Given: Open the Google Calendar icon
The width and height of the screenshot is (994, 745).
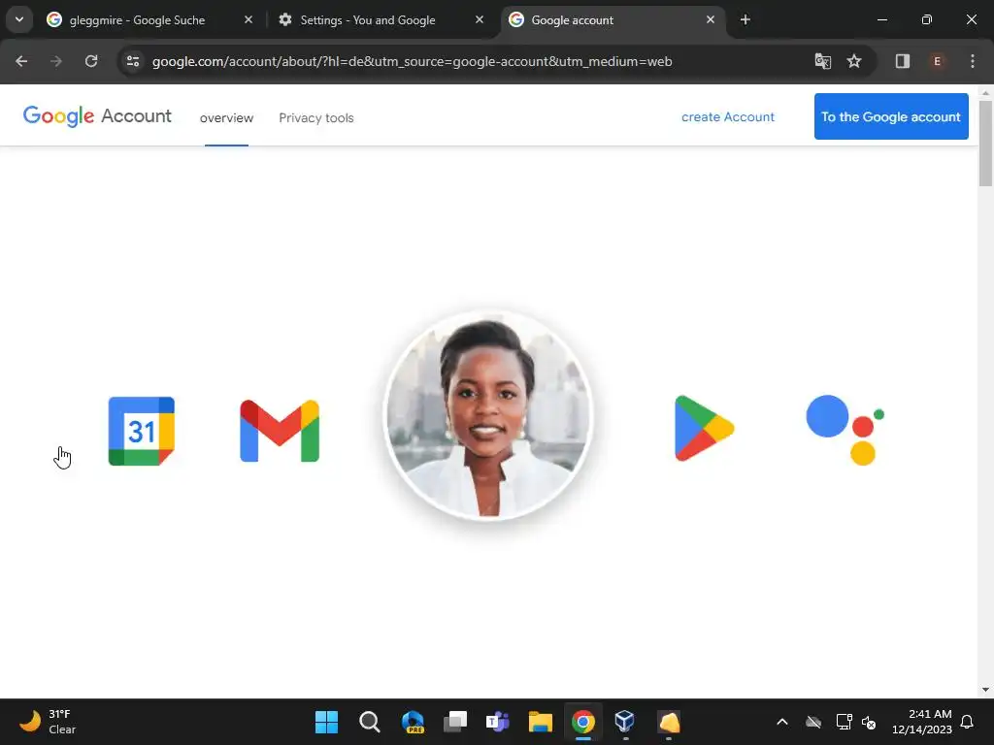Looking at the screenshot, I should (x=142, y=431).
